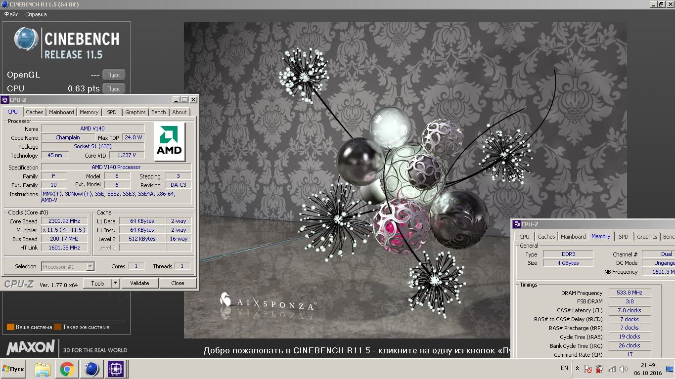Open Chrome from the taskbar

point(67,369)
